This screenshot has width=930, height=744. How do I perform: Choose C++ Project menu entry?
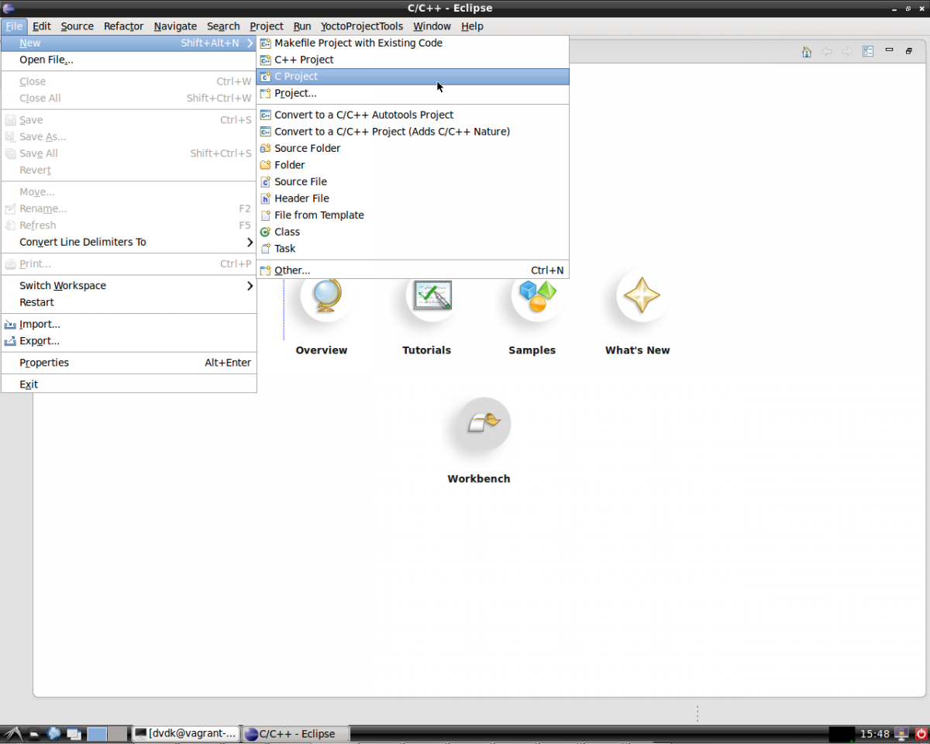(x=304, y=60)
